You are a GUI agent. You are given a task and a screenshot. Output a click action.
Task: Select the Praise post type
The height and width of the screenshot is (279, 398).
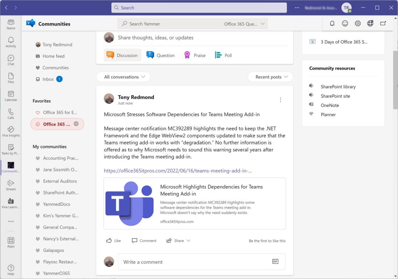(195, 55)
